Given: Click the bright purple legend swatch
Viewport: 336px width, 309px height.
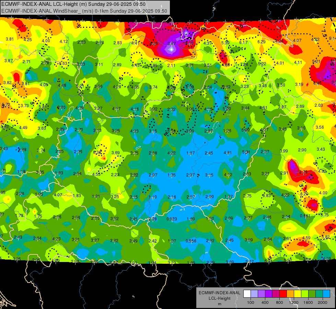Looking at the screenshot, I should [x=269, y=294].
